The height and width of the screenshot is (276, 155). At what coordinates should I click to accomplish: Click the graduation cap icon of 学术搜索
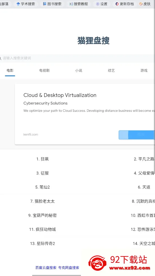(x=18, y=4)
